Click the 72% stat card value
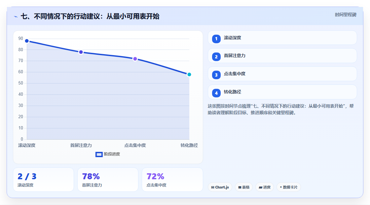 tap(155, 177)
